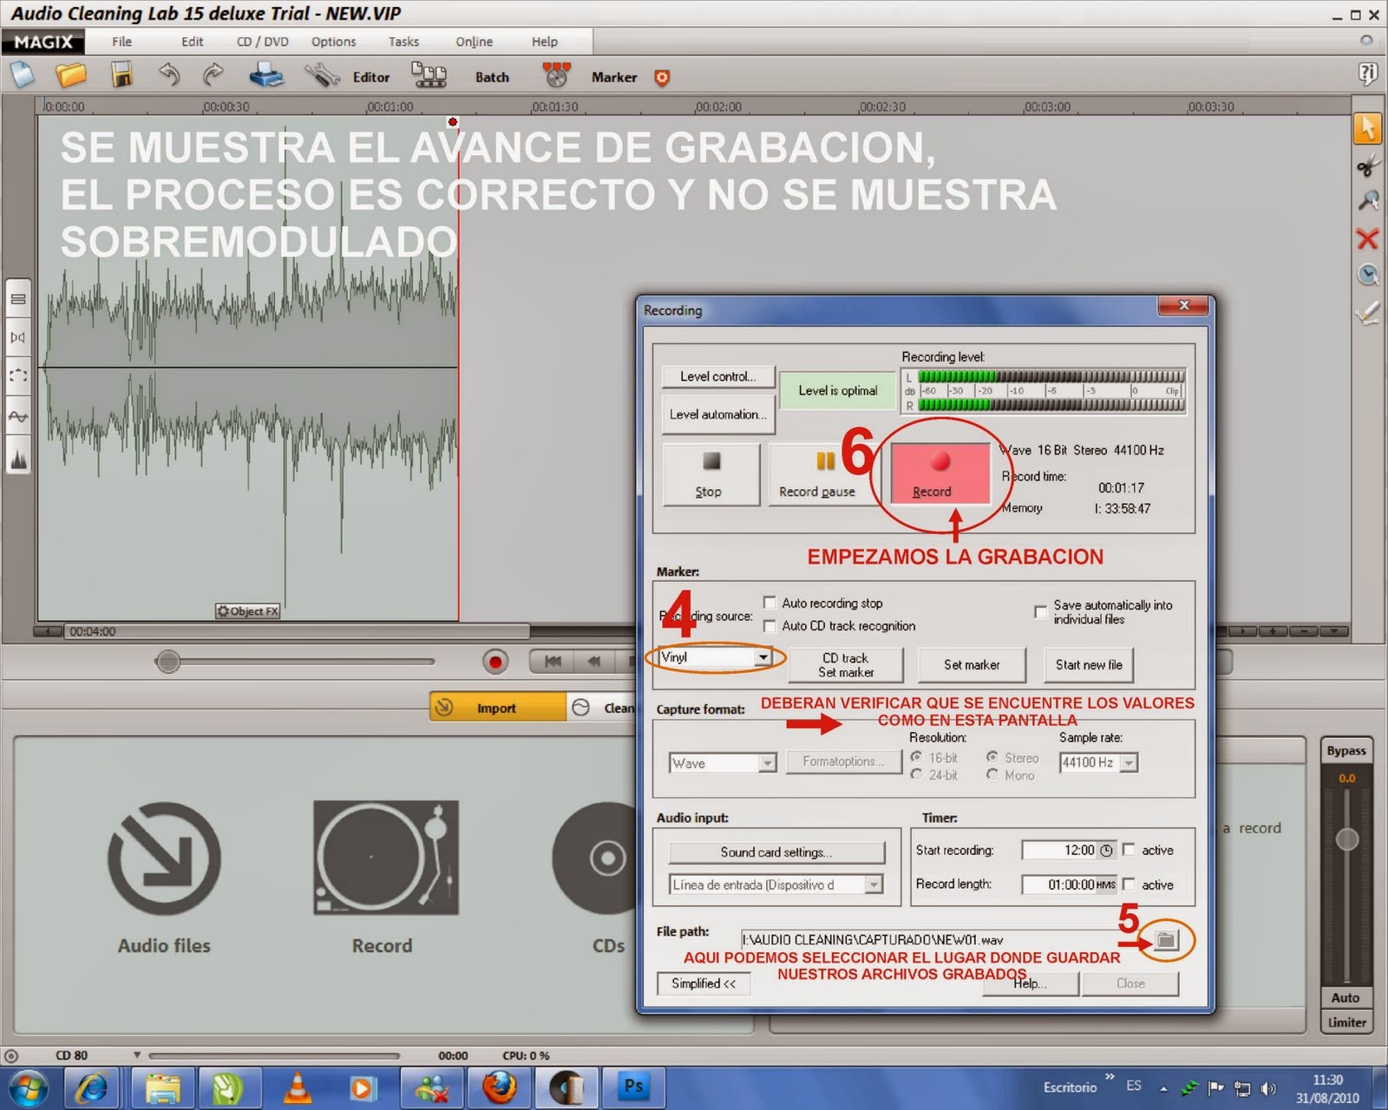The height and width of the screenshot is (1110, 1388).
Task: Open CD 80 dropdown arrow in status bar
Action: click(x=136, y=1055)
